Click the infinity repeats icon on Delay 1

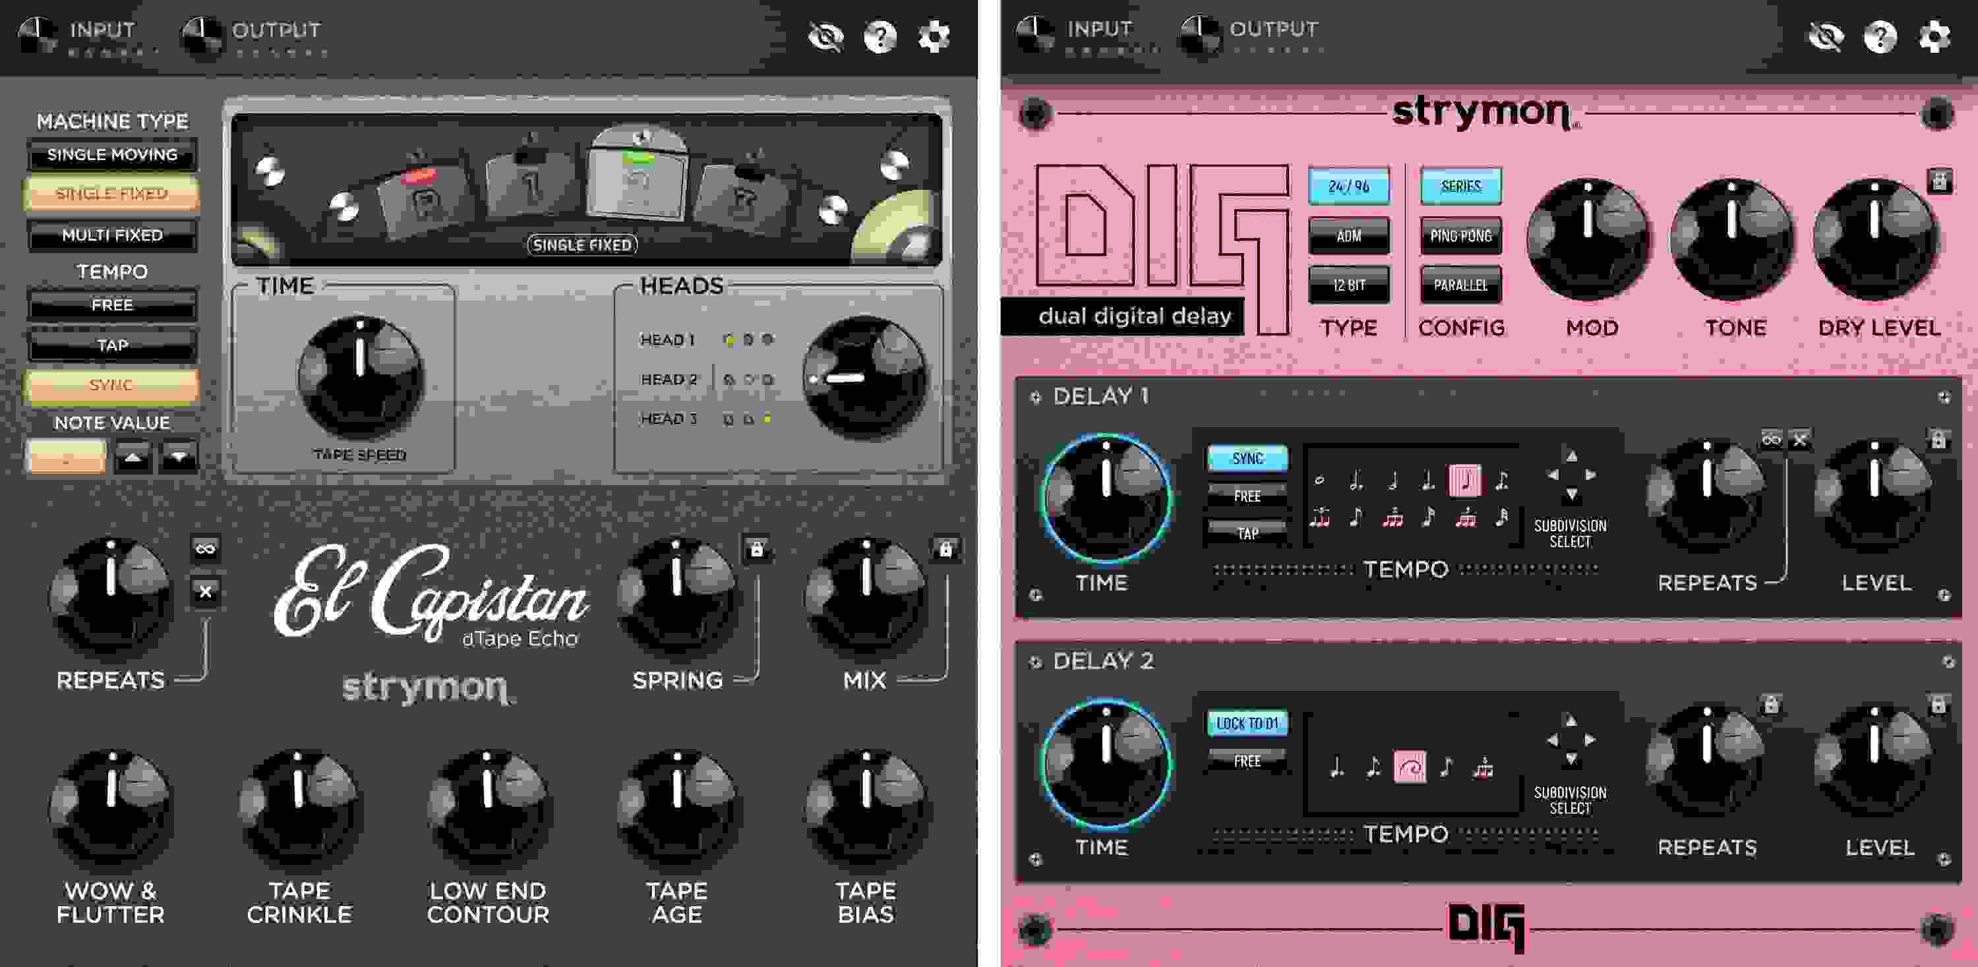pos(1772,440)
